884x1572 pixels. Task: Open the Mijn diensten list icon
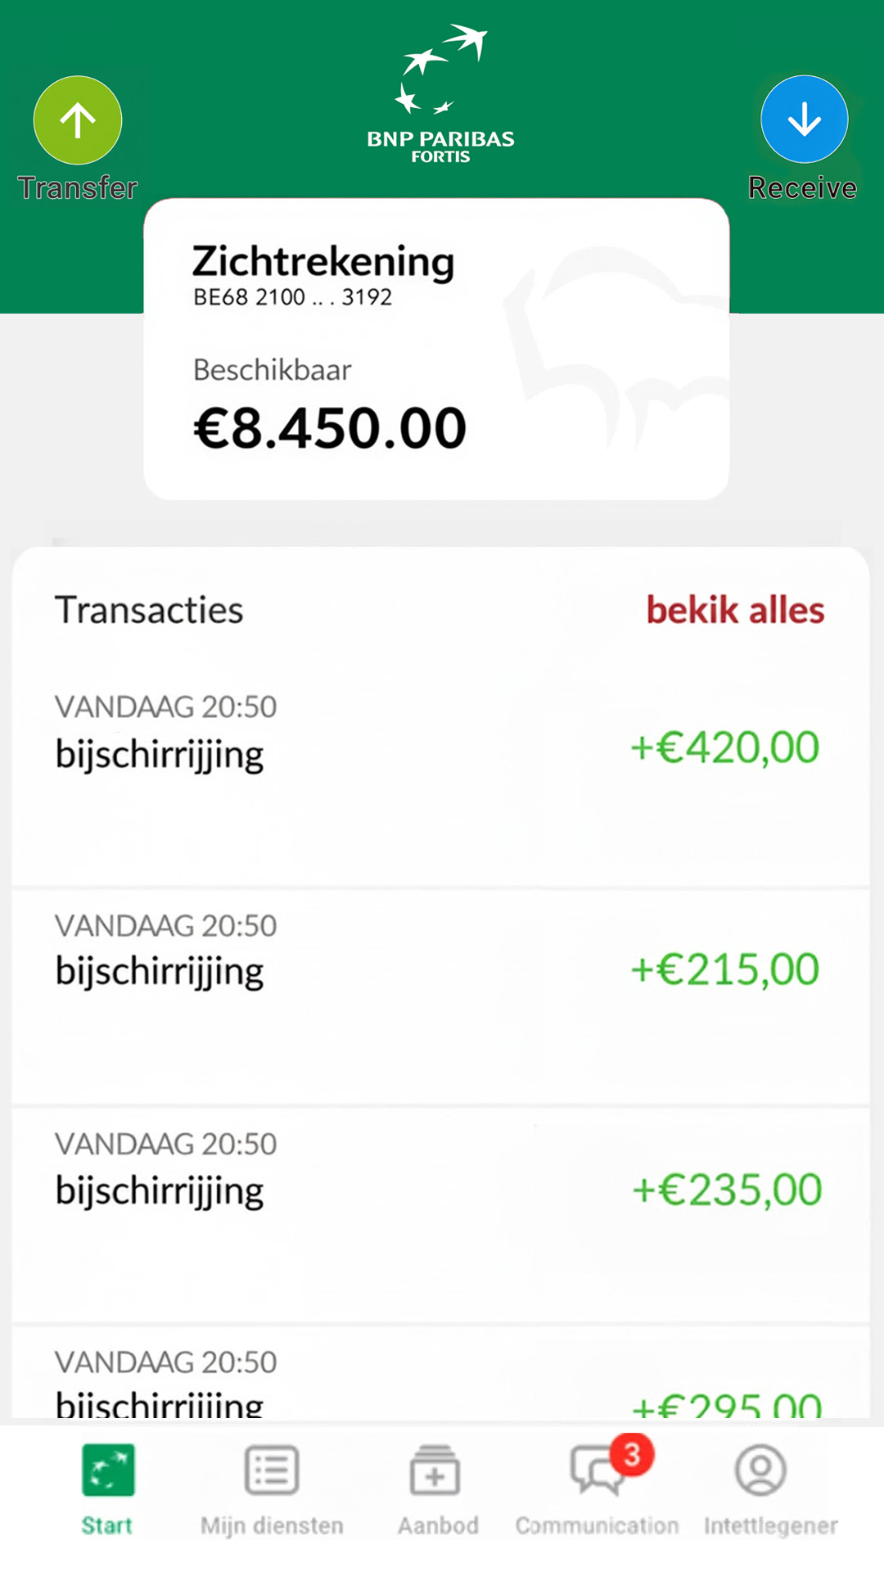(272, 1470)
